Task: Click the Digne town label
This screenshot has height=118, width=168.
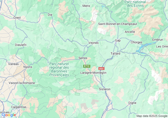Action: tap(132, 103)
